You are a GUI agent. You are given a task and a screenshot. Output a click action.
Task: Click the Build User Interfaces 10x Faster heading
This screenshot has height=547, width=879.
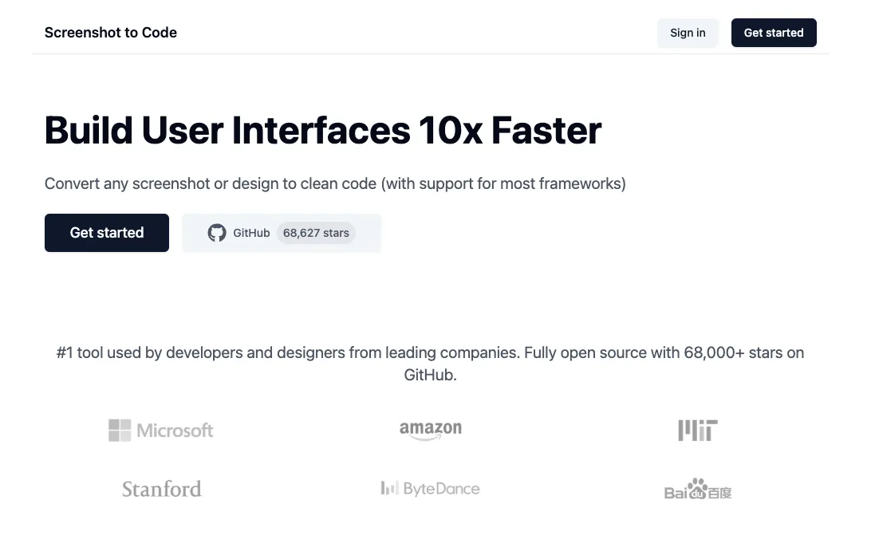(323, 130)
